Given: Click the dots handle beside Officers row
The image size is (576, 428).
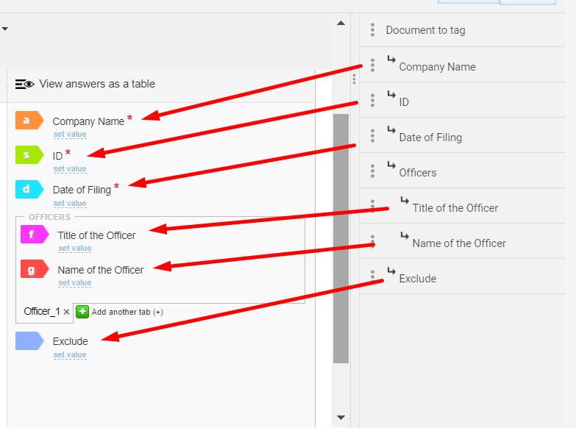Looking at the screenshot, I should (372, 171).
